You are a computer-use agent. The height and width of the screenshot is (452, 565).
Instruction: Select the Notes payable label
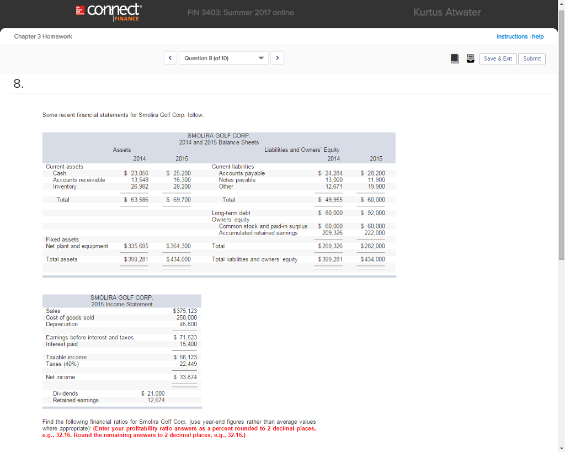[237, 180]
